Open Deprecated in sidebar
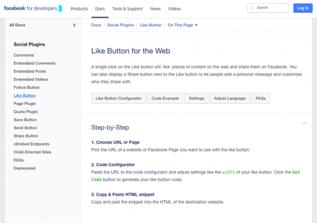The width and height of the screenshot is (317, 223). click(x=25, y=168)
